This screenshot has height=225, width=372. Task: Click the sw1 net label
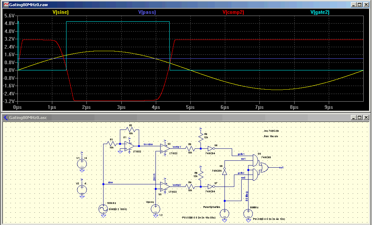coord(243,159)
